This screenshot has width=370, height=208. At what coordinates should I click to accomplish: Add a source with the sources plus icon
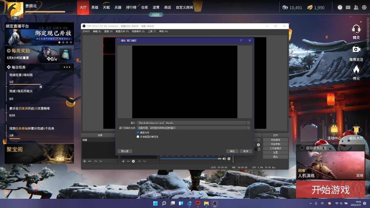[123, 161]
